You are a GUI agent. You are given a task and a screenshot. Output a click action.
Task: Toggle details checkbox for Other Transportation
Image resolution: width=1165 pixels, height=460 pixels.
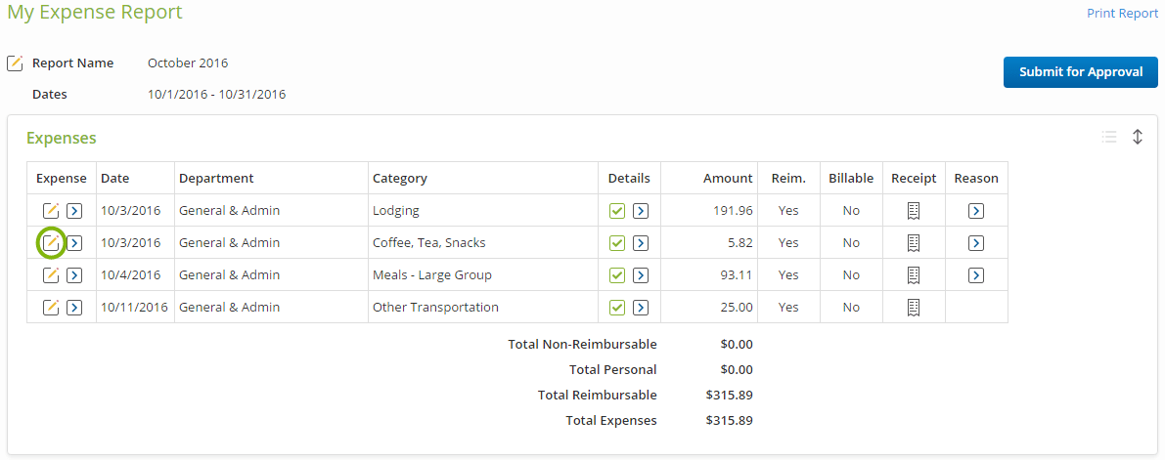point(617,307)
